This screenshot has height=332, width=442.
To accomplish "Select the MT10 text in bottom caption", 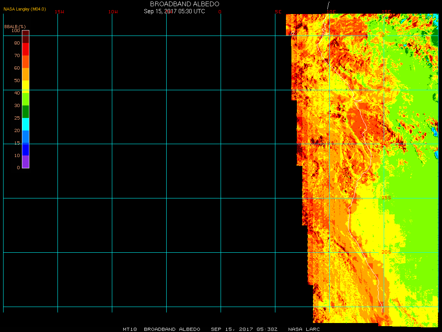I will click(x=130, y=329).
